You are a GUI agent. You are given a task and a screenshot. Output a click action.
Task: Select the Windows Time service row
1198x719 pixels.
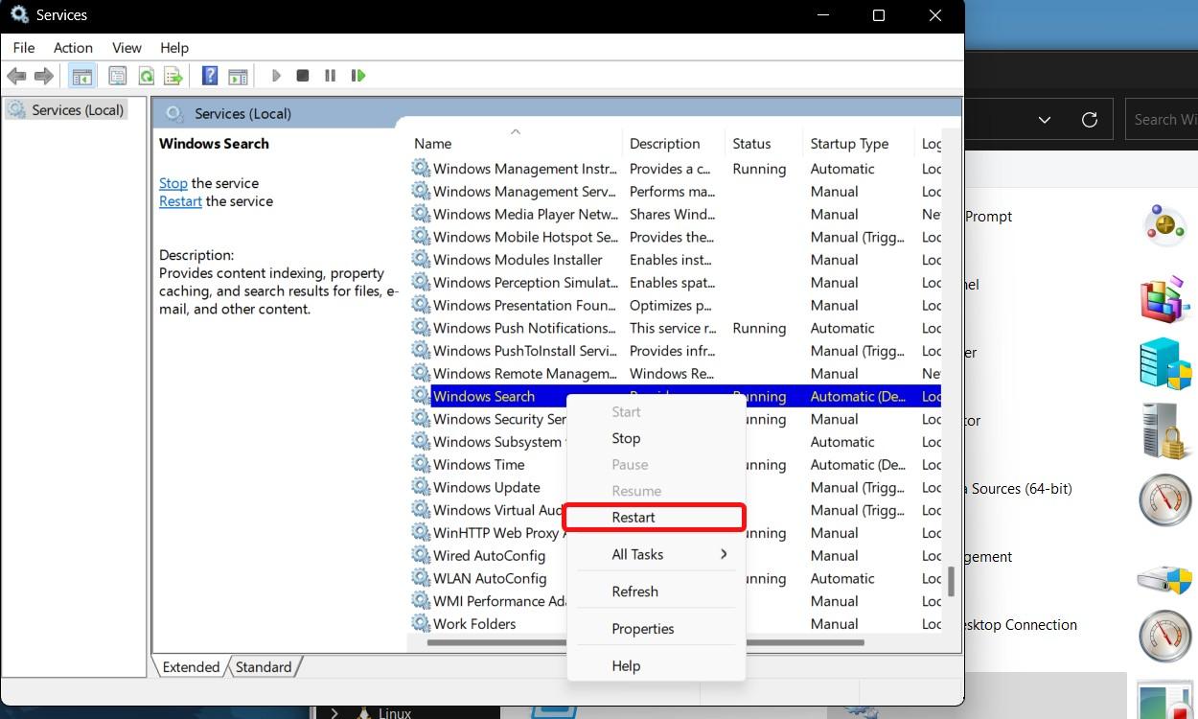tap(676, 465)
